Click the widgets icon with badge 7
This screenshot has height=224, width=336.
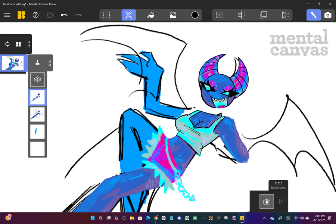click(x=8, y=218)
